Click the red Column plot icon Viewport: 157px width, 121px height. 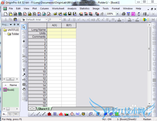(x=49, y=114)
